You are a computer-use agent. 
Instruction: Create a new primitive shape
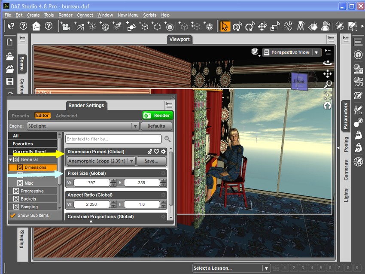pos(131,26)
